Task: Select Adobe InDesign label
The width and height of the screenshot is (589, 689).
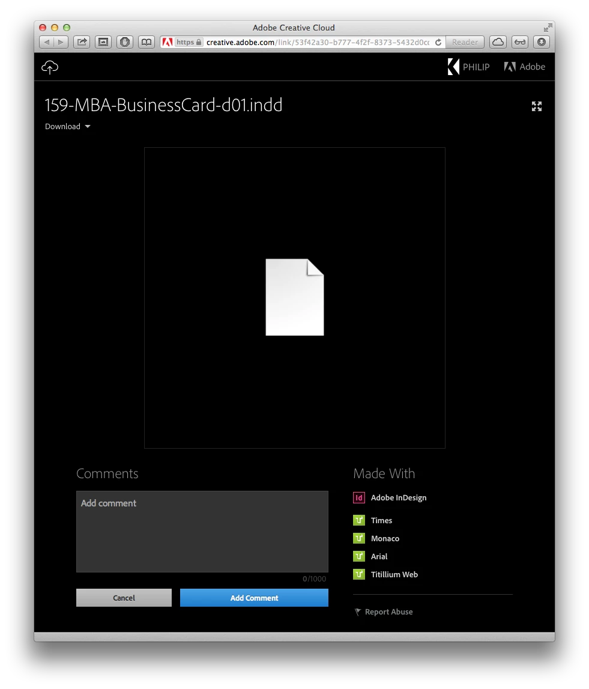Action: [x=399, y=498]
